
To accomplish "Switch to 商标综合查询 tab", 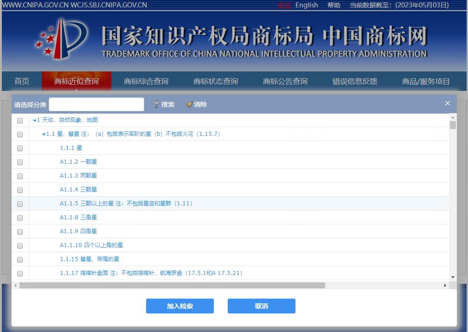I will (x=146, y=81).
